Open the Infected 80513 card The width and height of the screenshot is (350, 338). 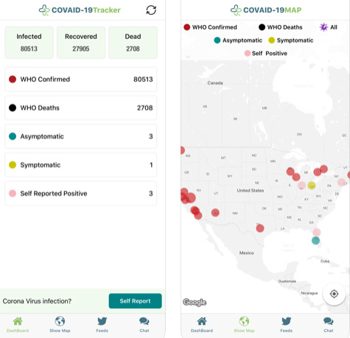(29, 43)
